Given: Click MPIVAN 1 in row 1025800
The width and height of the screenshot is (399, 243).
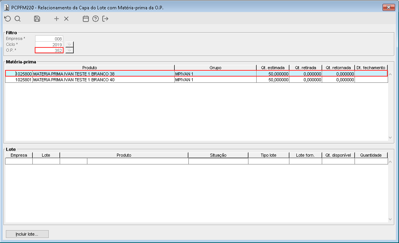Looking at the screenshot, I should [216, 74].
